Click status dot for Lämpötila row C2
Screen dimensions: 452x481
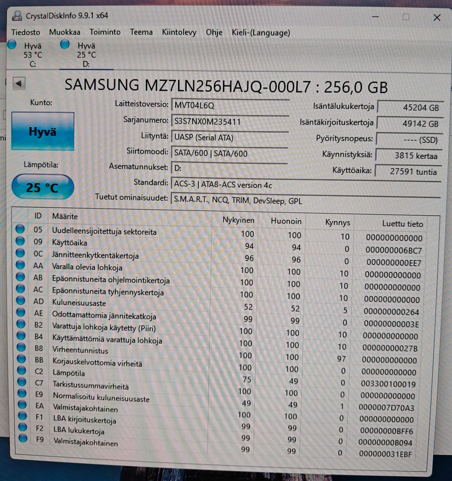22,370
